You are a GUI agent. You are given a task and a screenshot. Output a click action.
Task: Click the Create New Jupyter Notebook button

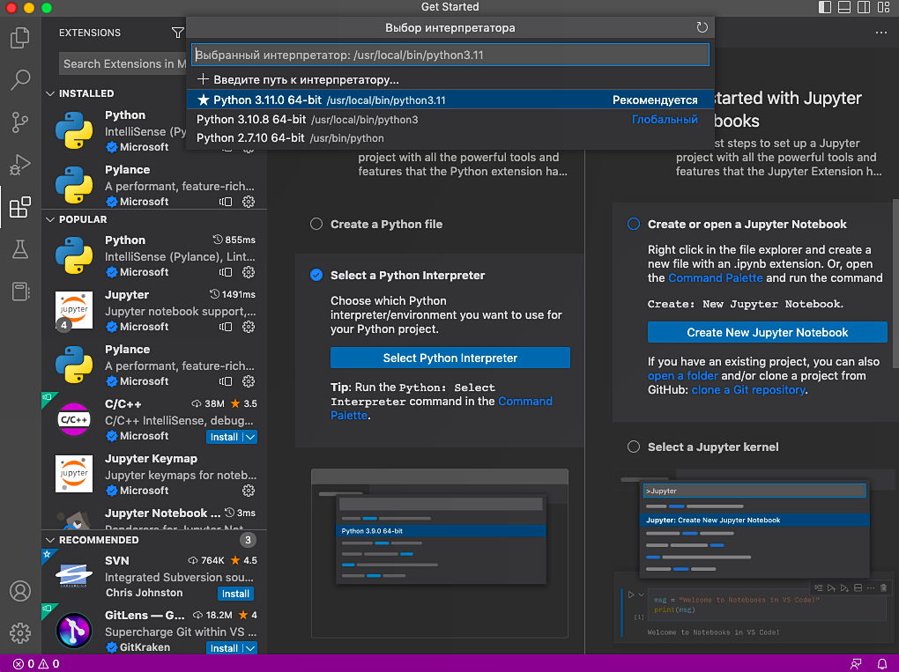767,333
